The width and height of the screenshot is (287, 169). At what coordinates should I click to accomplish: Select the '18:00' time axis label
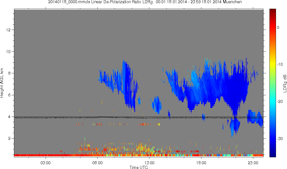(201, 163)
